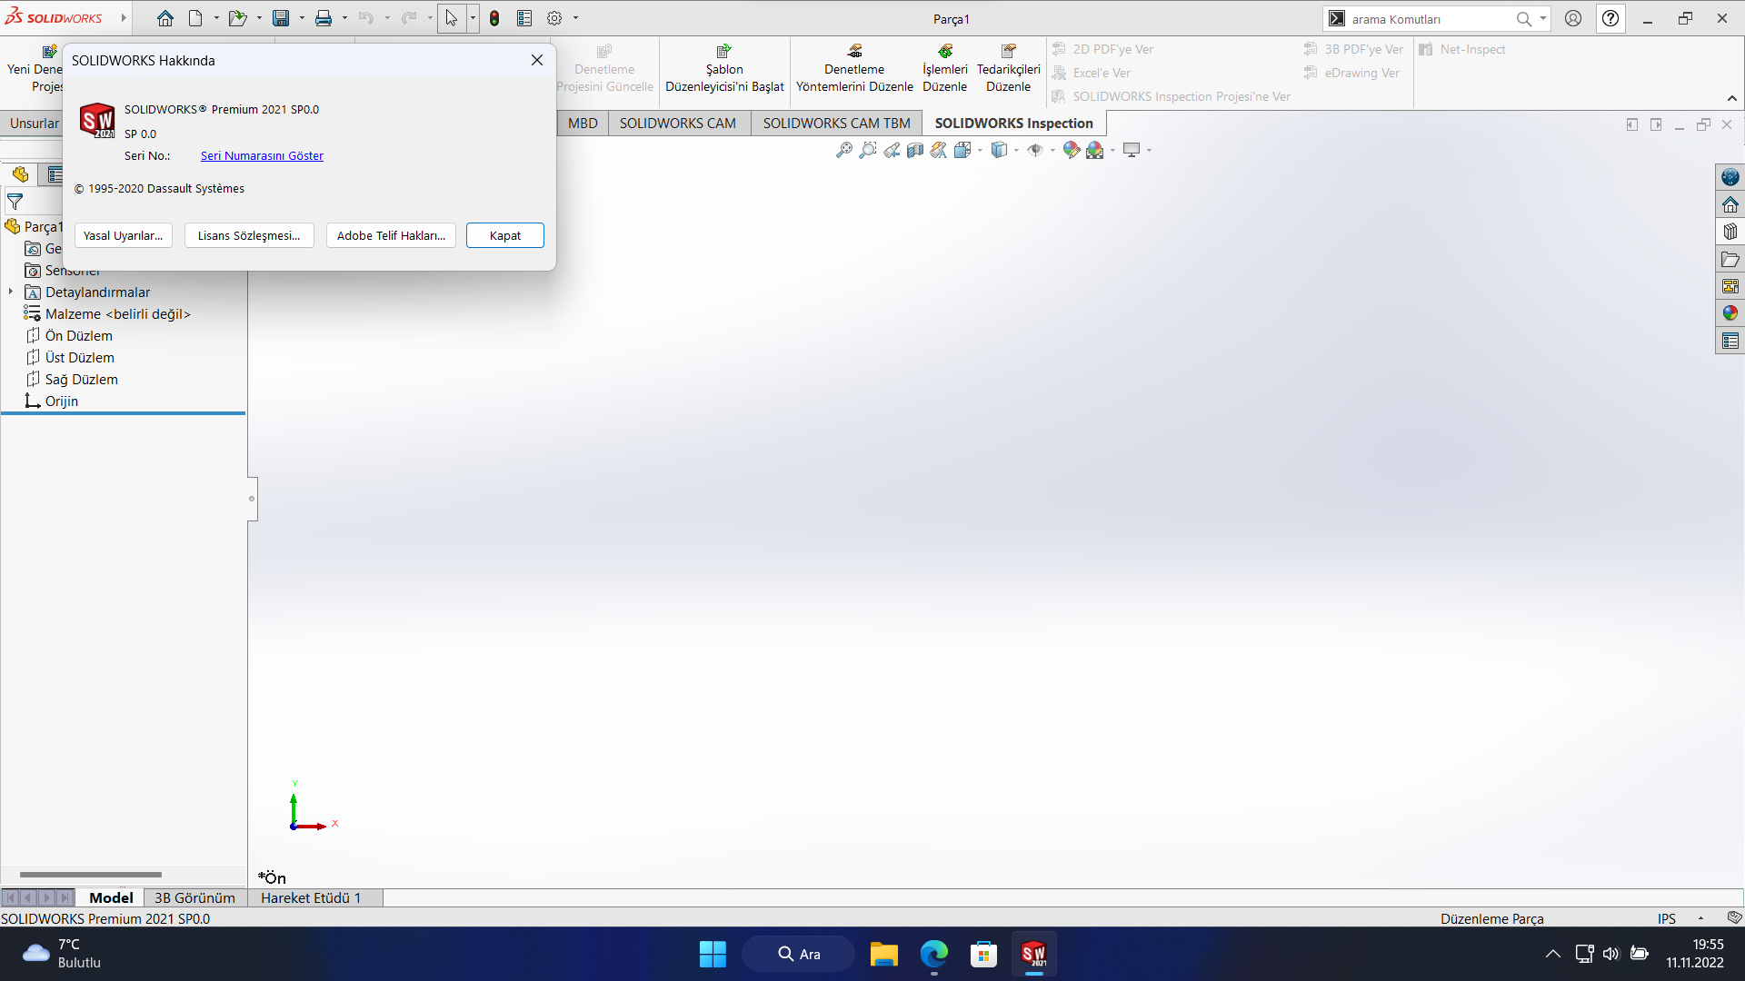Toggle the Hide/Show Items eye icon
The image size is (1745, 981).
(x=1034, y=150)
